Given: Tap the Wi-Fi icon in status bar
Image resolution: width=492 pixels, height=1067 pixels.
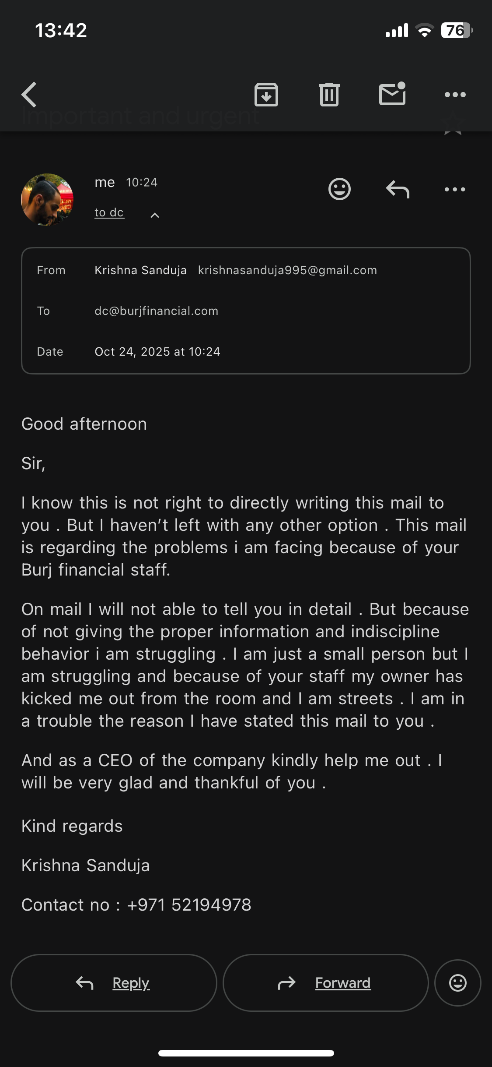Looking at the screenshot, I should pos(424,30).
